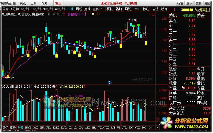The height and width of the screenshot is (133, 213).
Task: Select the 日线 daily timeframe
Action: [x=70, y=9]
